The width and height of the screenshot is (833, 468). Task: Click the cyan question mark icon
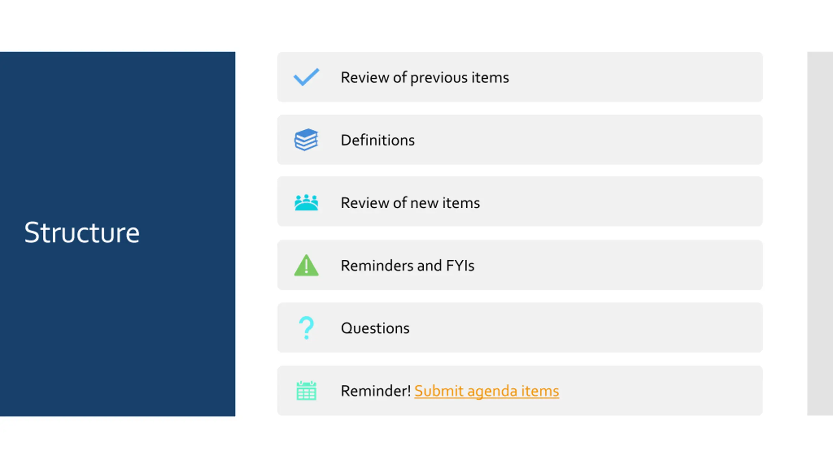[x=306, y=328]
